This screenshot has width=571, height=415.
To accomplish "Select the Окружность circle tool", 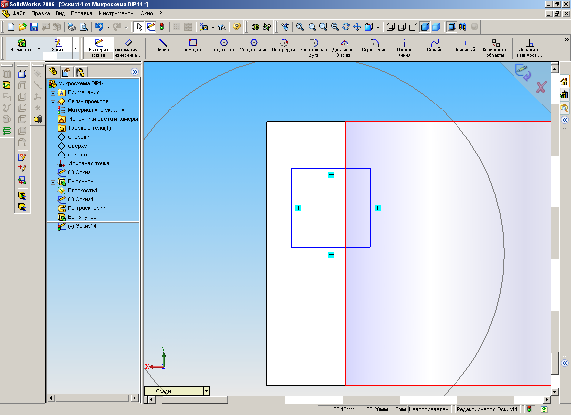I will [x=223, y=46].
